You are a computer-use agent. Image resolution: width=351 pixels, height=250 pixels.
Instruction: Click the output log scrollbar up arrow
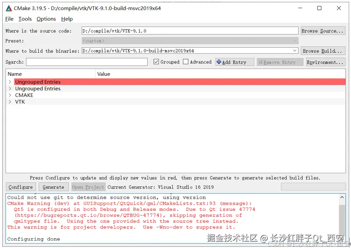(x=342, y=197)
